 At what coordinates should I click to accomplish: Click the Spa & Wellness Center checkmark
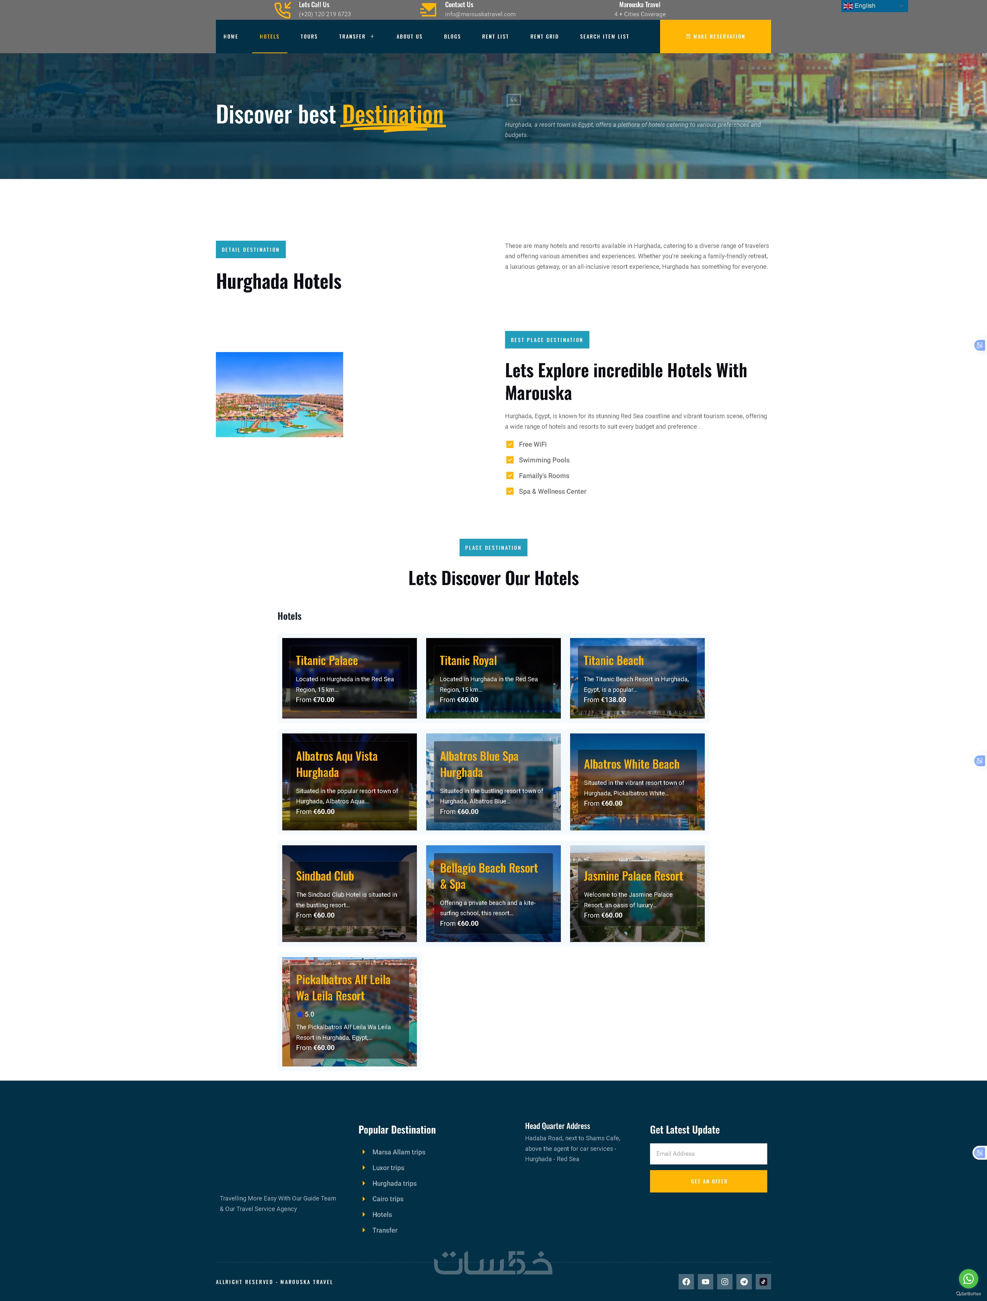tap(510, 492)
